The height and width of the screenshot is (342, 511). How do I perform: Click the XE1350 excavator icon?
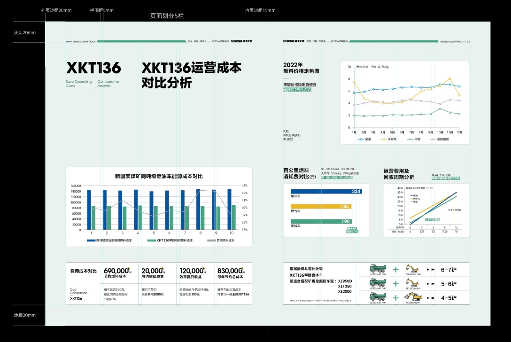coord(412,283)
